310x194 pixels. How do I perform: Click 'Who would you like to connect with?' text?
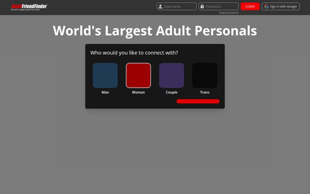(134, 53)
